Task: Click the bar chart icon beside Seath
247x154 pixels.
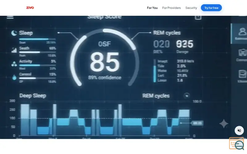Action: [14, 50]
